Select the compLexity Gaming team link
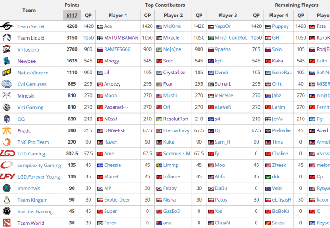 click(x=39, y=165)
